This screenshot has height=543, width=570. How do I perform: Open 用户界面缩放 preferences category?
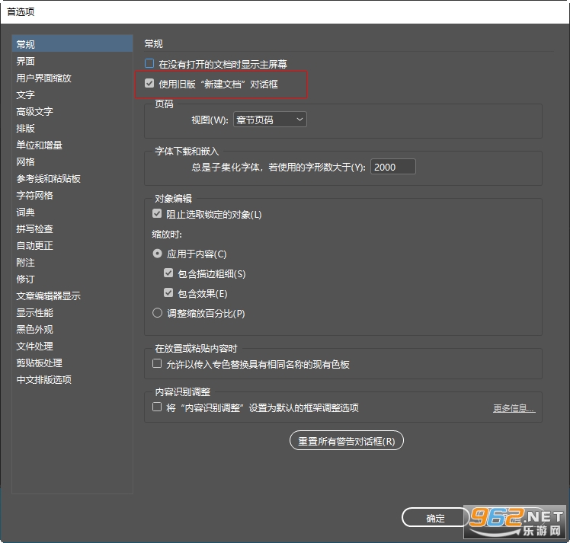pyautogui.click(x=72, y=78)
